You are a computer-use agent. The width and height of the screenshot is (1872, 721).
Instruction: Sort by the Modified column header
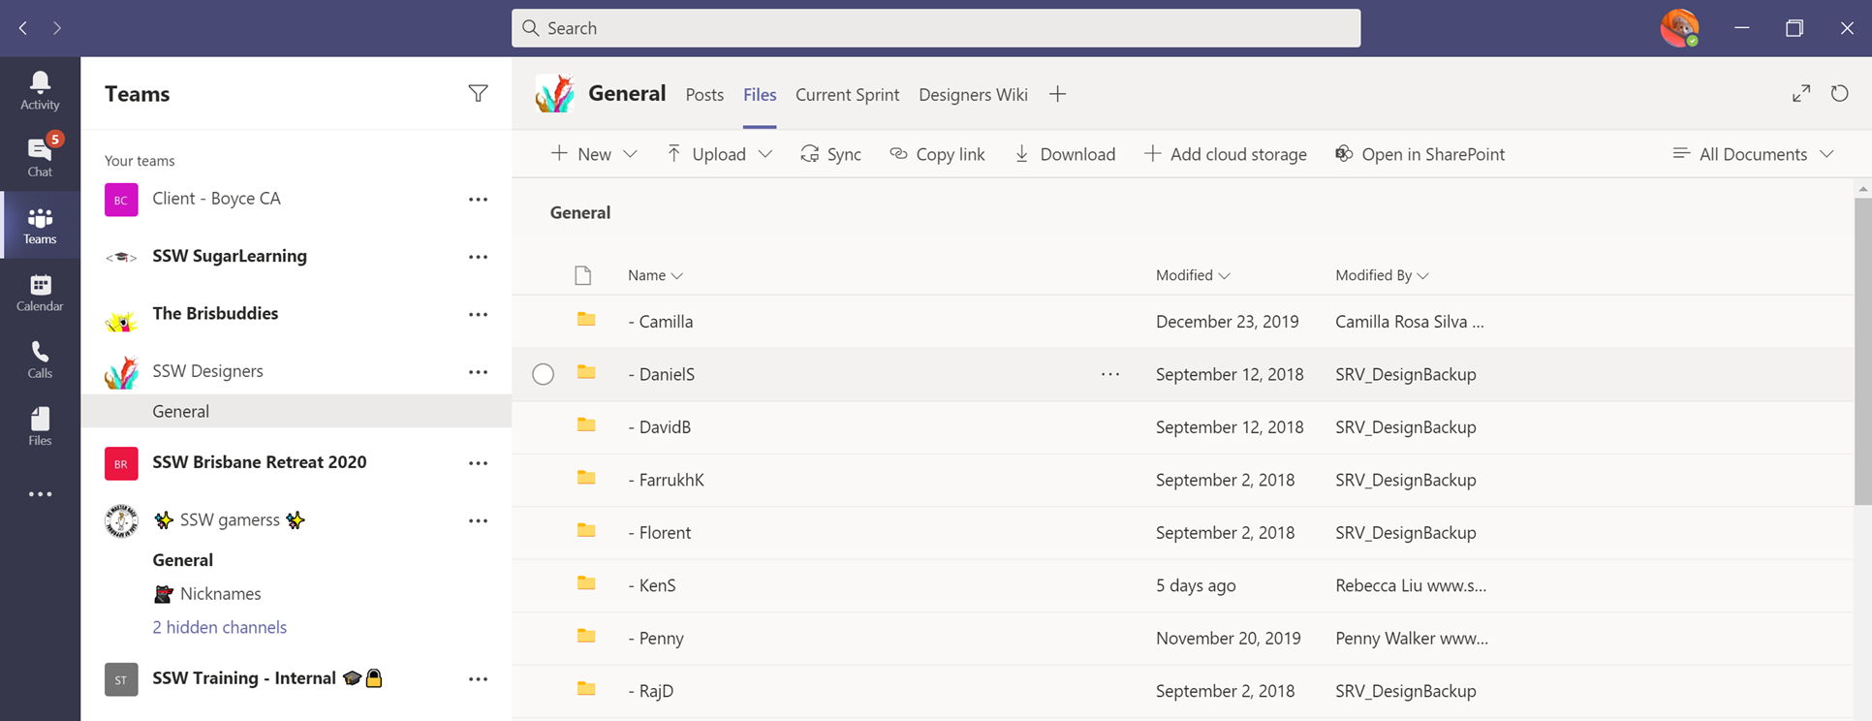[1192, 275]
